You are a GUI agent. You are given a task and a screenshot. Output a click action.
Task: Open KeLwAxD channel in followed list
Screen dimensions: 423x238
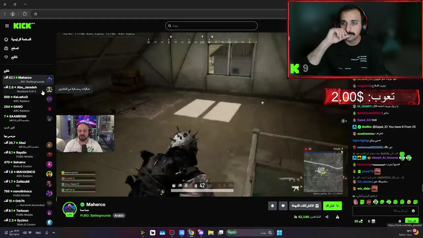click(28, 99)
